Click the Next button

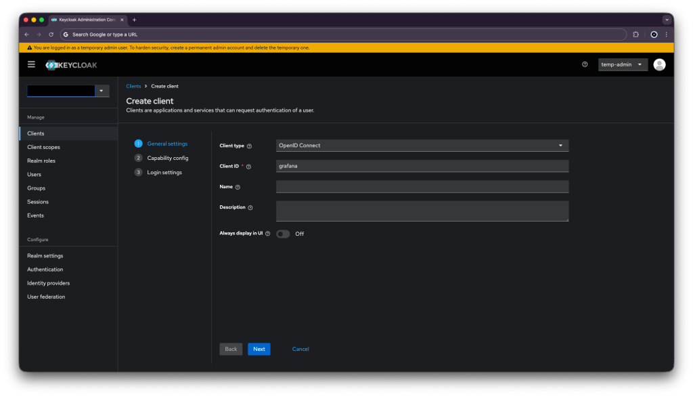(259, 349)
